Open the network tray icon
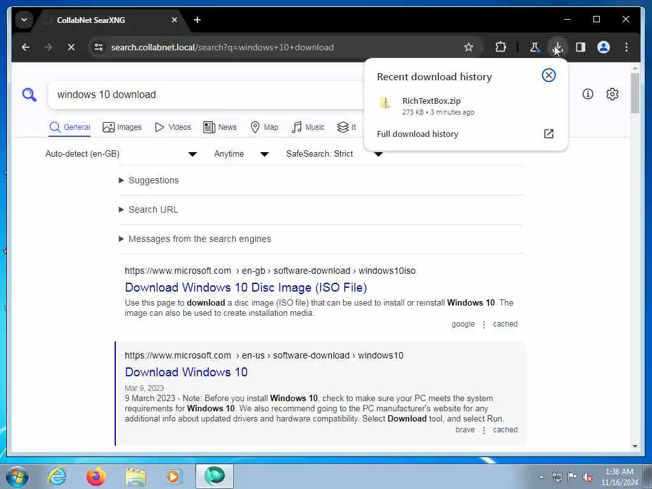Screen dimensions: 652x489 coord(556,478)
